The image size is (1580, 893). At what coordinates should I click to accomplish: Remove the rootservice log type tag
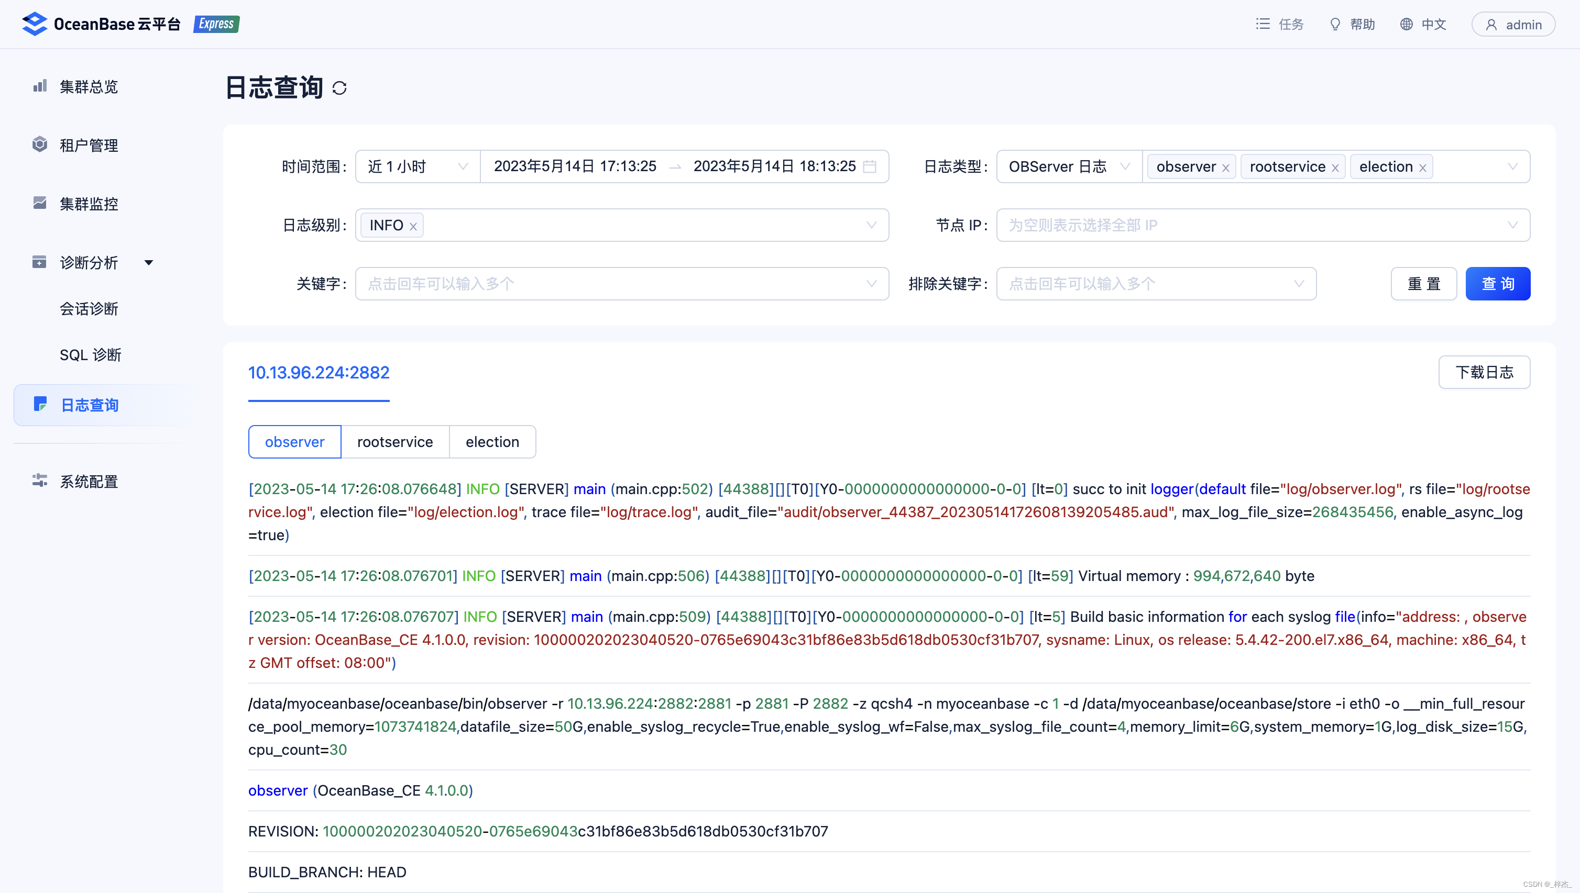tap(1335, 168)
